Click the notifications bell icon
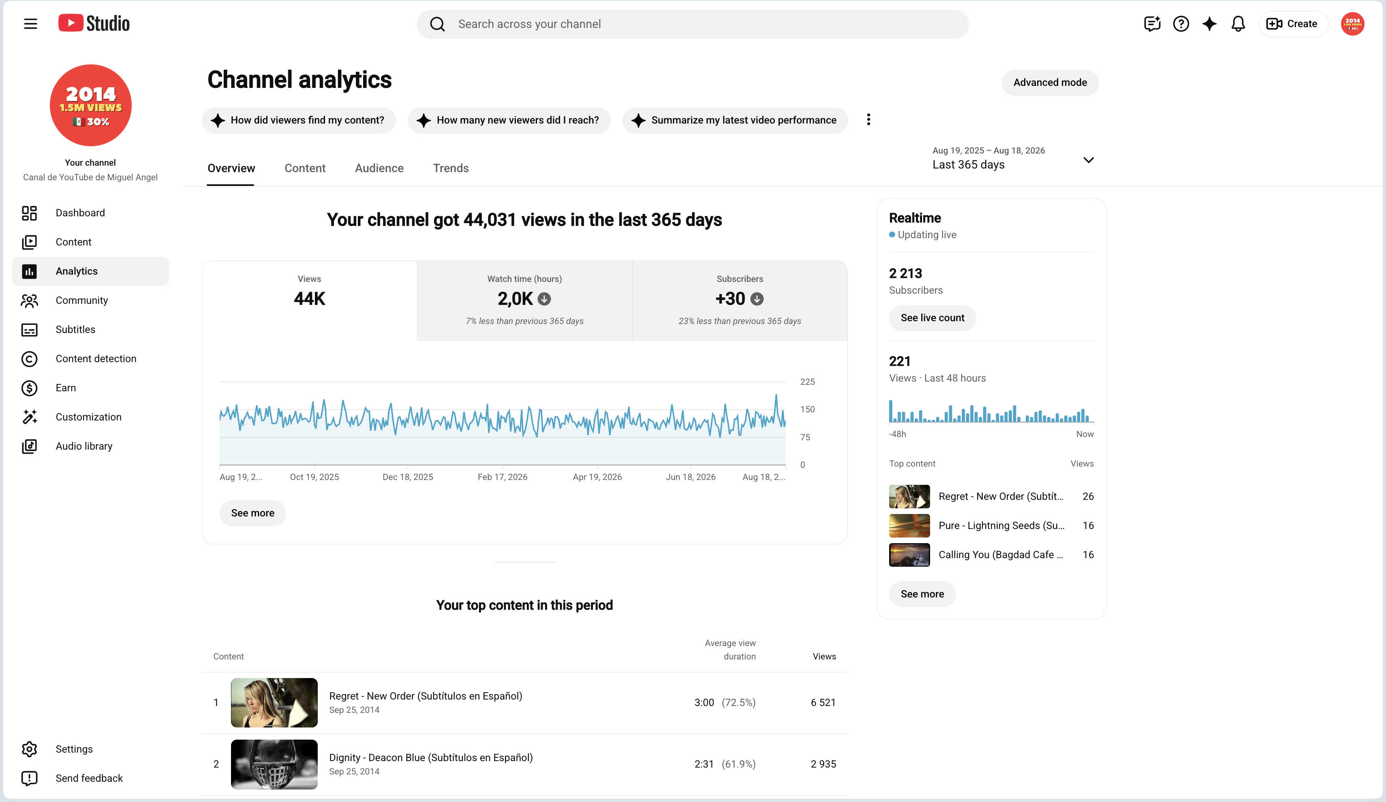The height and width of the screenshot is (802, 1386). pyautogui.click(x=1238, y=23)
